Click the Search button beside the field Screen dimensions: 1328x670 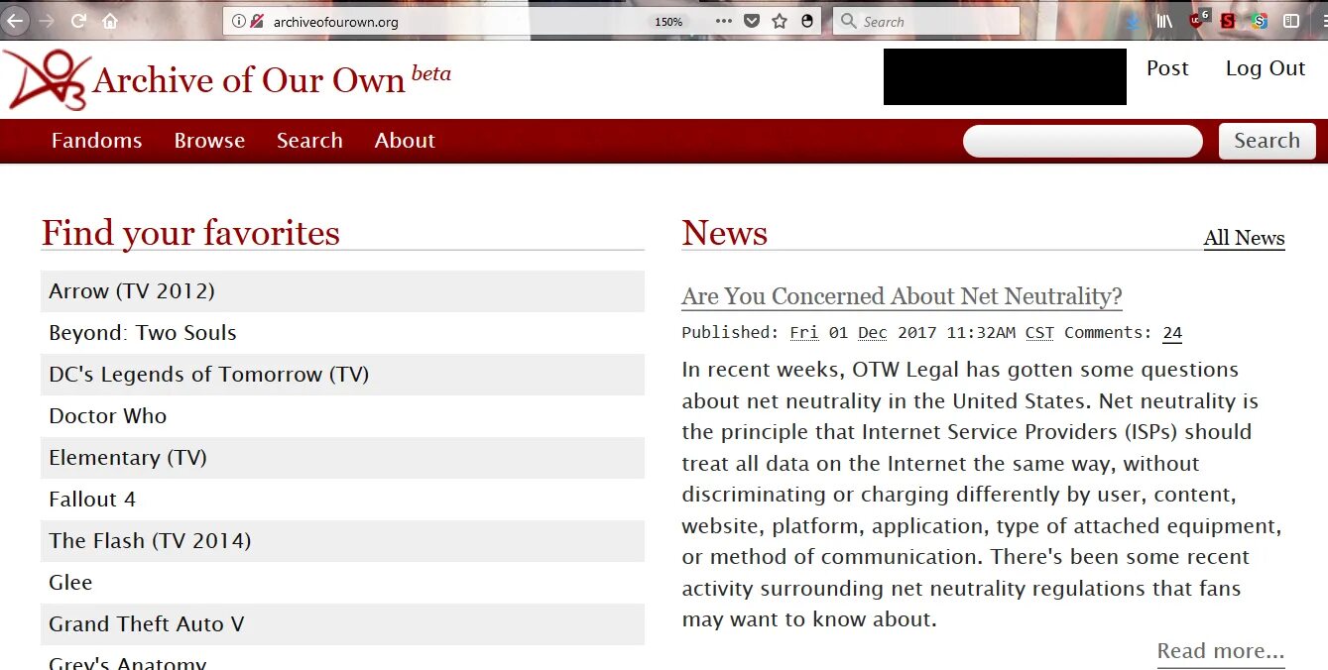click(x=1267, y=141)
